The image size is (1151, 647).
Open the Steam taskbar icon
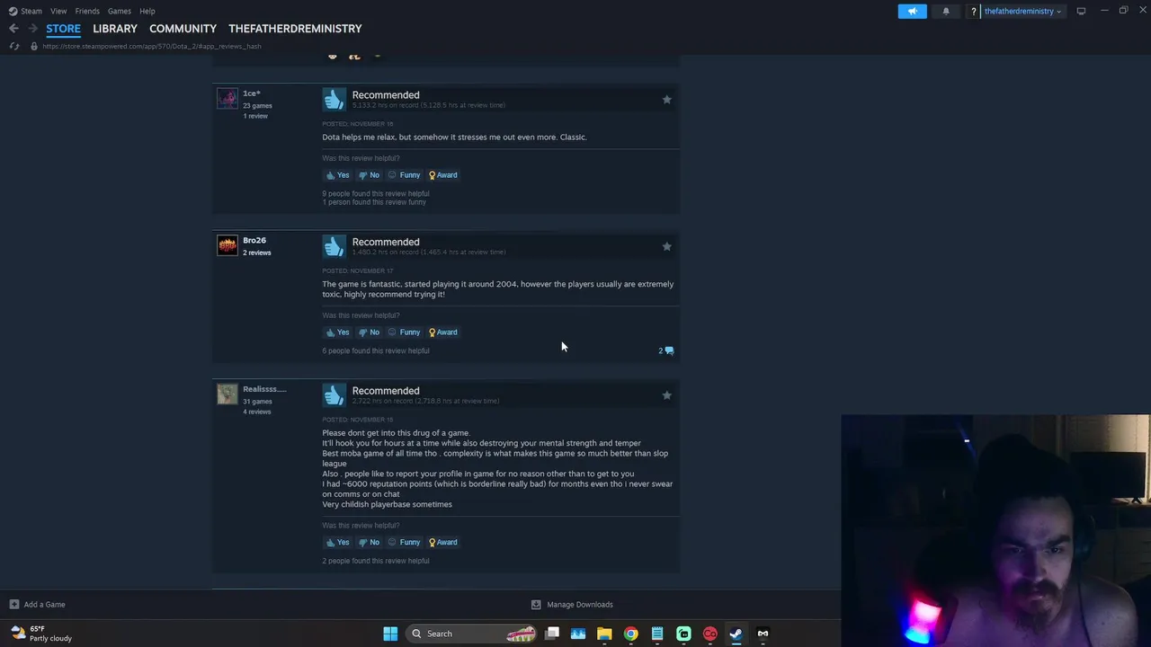736,634
